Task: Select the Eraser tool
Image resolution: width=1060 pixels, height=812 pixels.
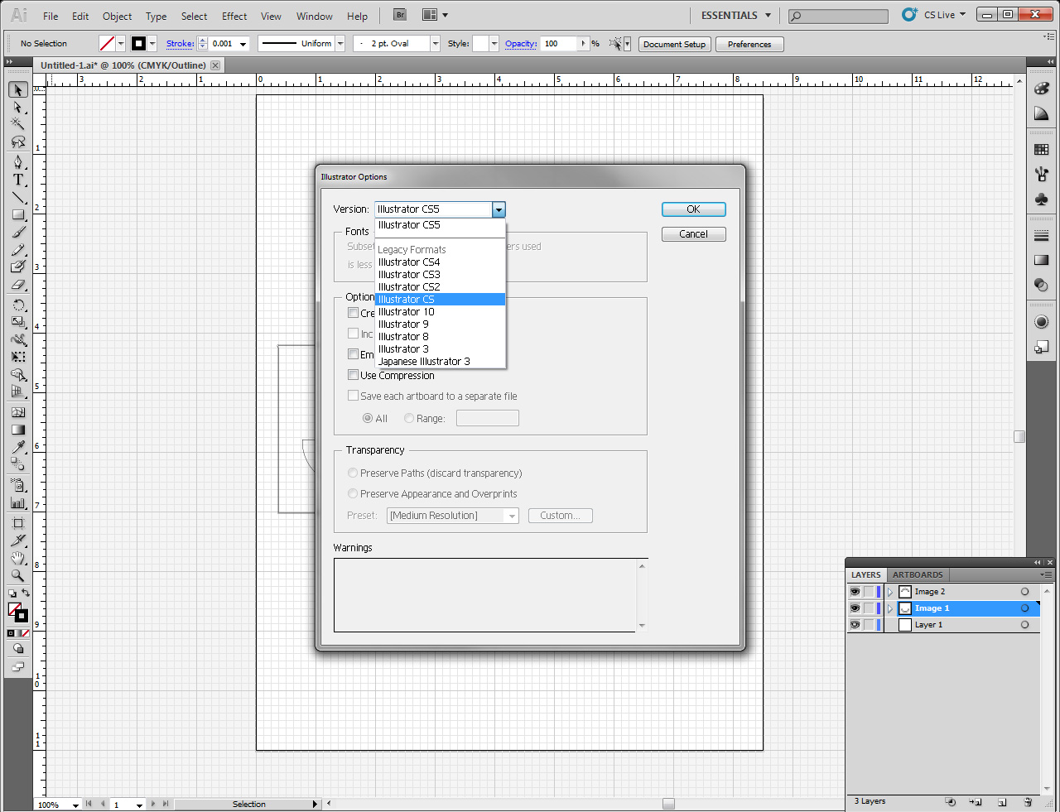Action: tap(18, 285)
